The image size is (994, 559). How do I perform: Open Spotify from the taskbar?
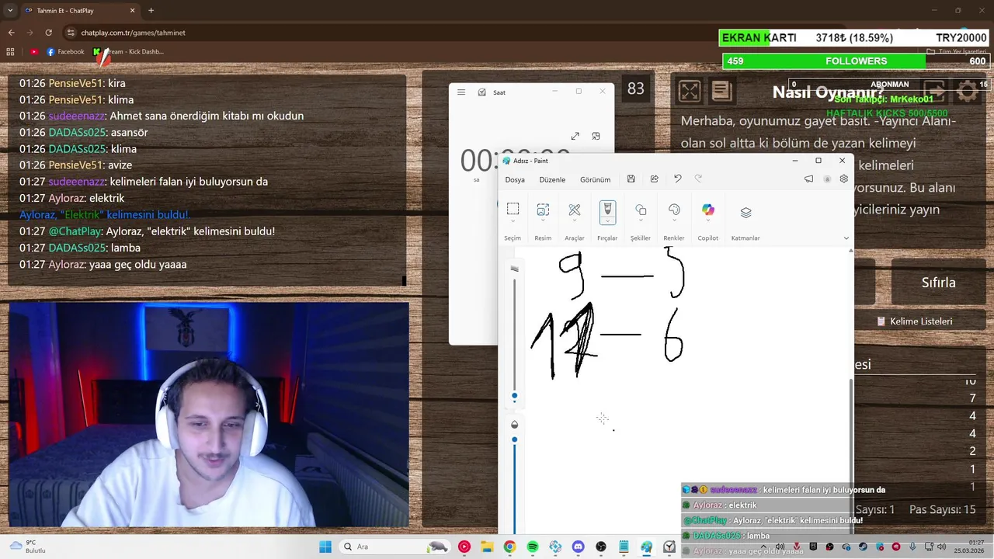click(x=532, y=547)
